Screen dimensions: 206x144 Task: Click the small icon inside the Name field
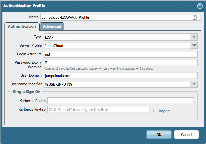coord(195,17)
